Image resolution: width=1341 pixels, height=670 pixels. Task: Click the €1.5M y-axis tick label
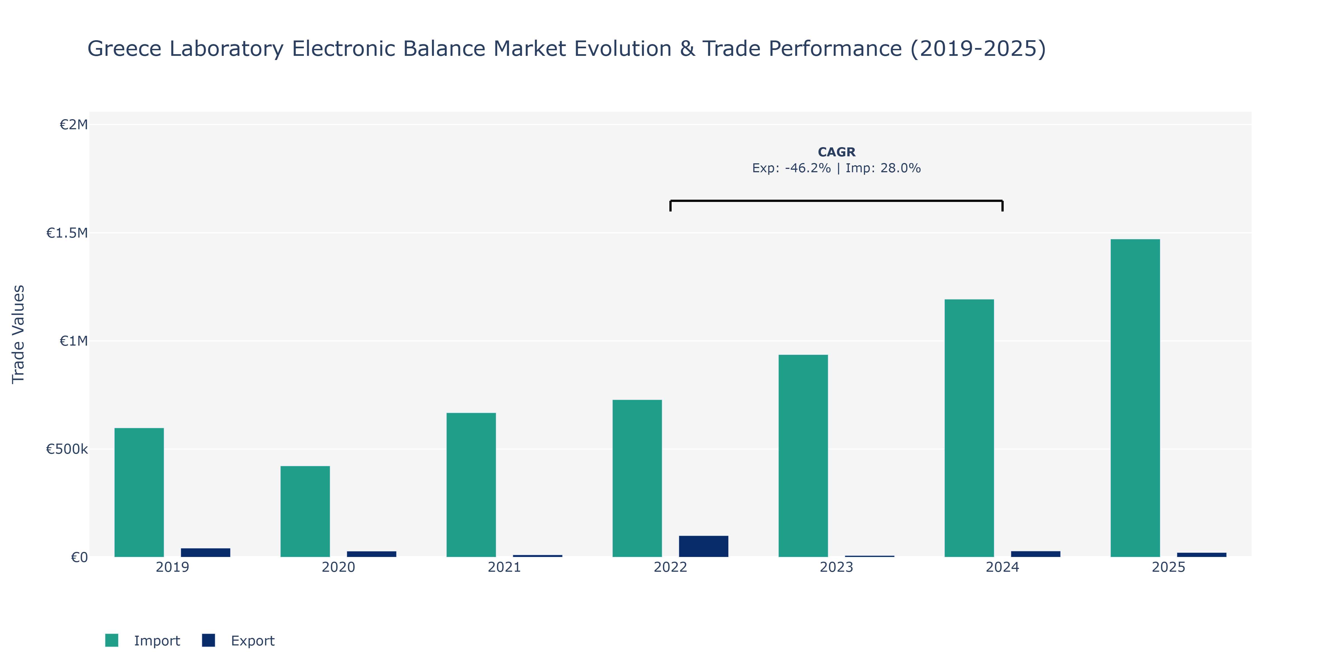(67, 233)
